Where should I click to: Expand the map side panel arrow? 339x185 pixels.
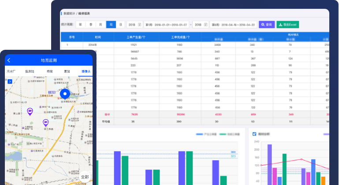tap(10, 81)
